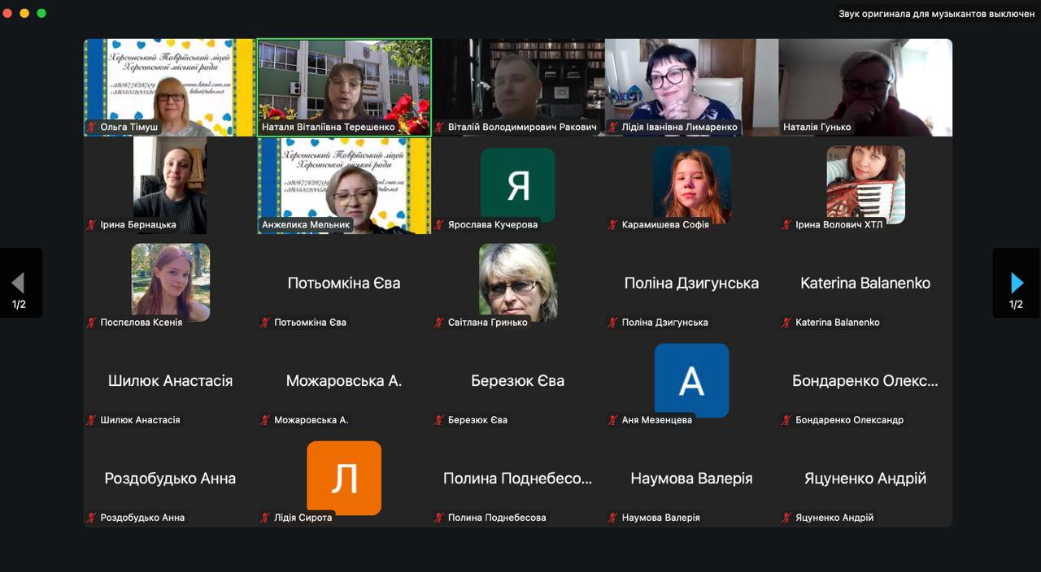Click muted mic icon by Лідія Сирота

pyautogui.click(x=265, y=518)
